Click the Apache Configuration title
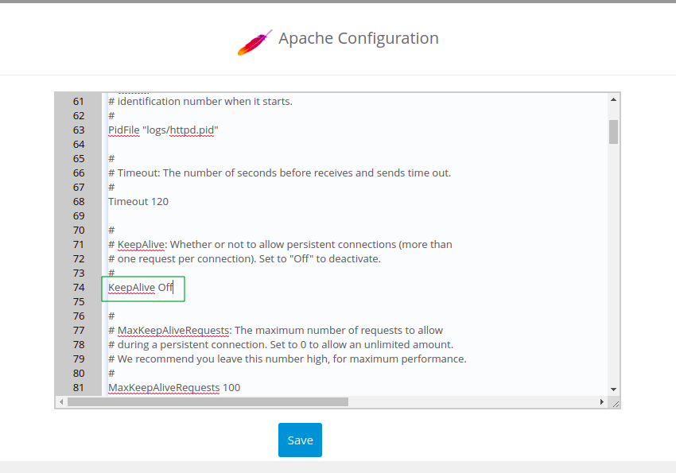Screen dimensions: 676x473 click(x=359, y=38)
